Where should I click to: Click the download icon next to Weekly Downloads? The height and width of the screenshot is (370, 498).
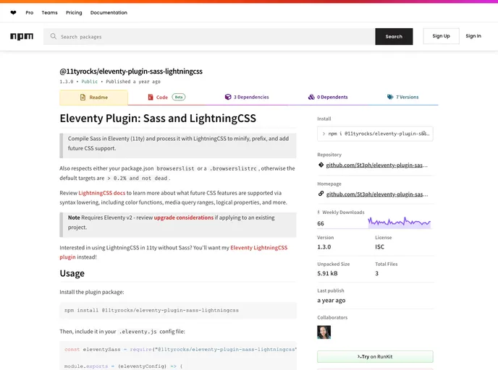[318, 212]
